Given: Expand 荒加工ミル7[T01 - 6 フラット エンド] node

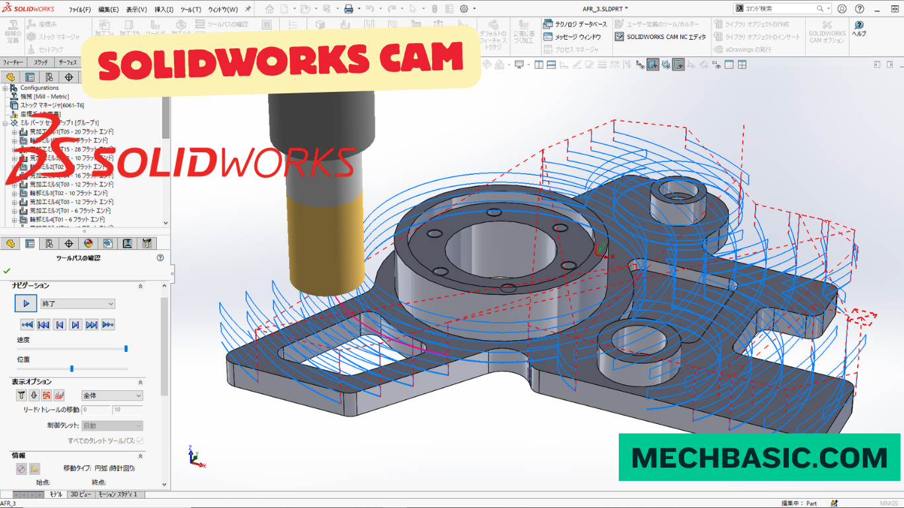Looking at the screenshot, I should coord(14,210).
